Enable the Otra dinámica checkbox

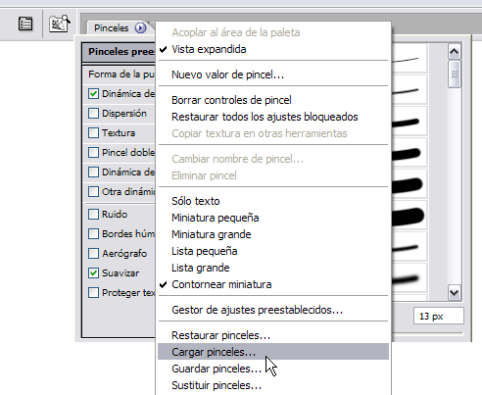coord(93,192)
